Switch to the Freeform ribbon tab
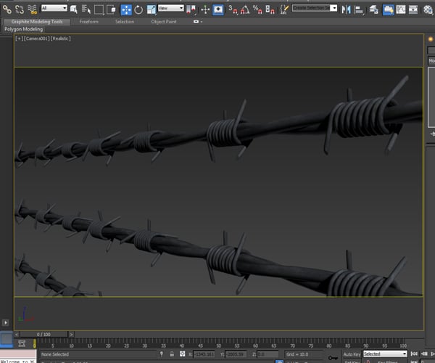This screenshot has width=435, height=363. click(x=88, y=22)
